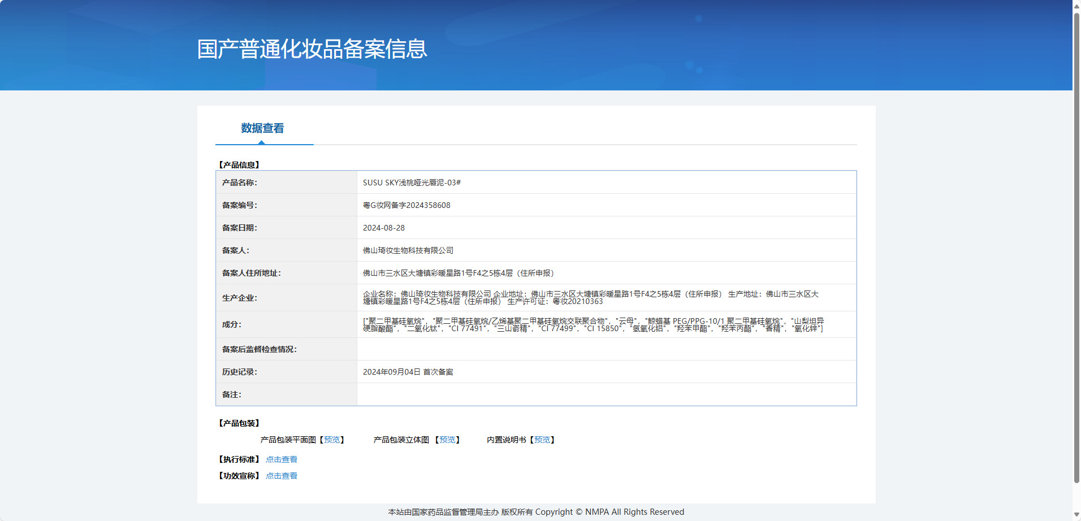
Task: Click the 备案人: row label
Action: (236, 250)
